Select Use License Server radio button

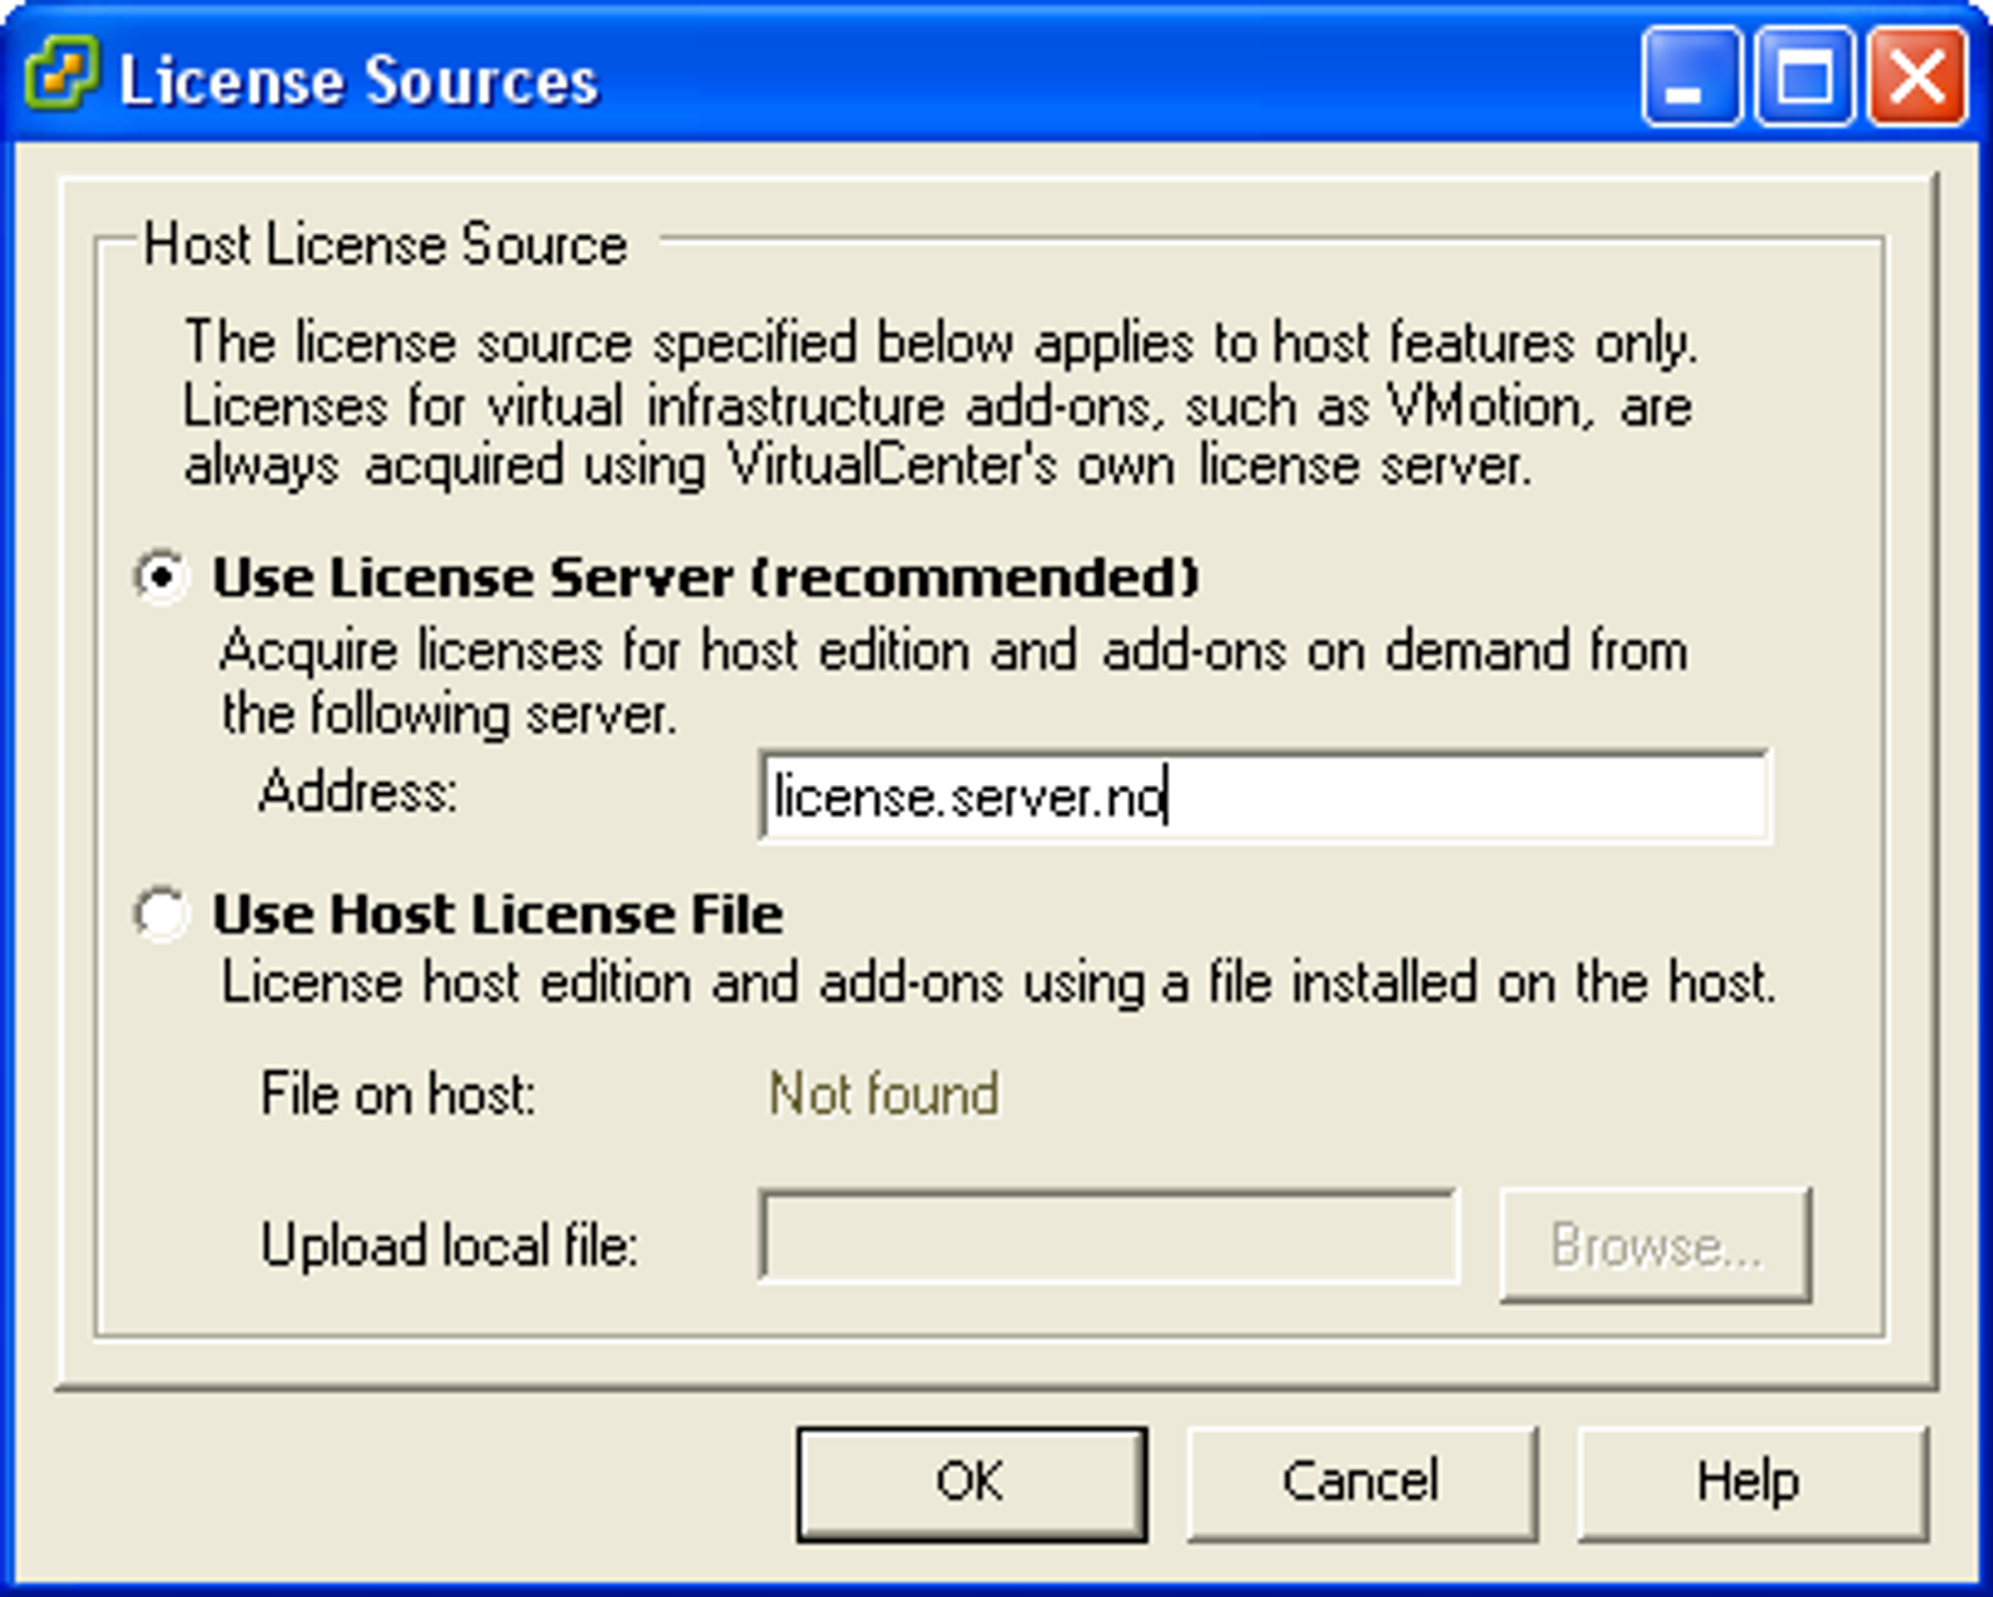point(161,577)
